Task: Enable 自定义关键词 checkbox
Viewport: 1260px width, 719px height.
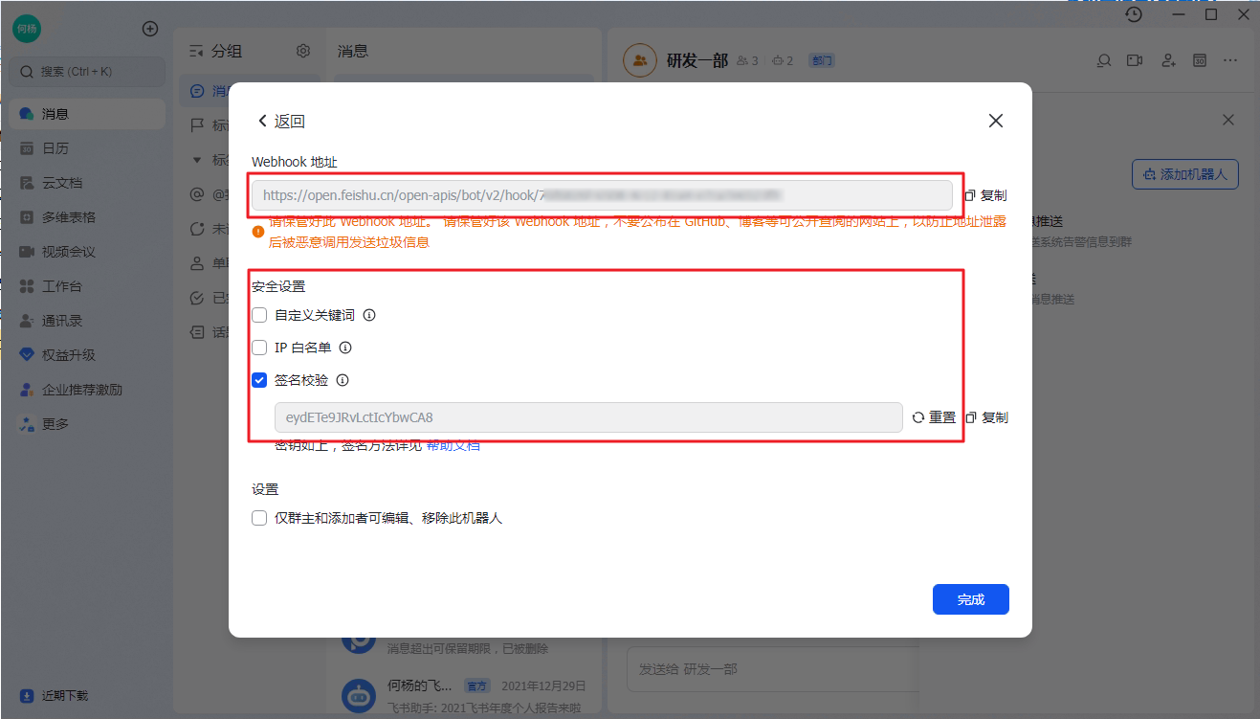Action: [259, 315]
